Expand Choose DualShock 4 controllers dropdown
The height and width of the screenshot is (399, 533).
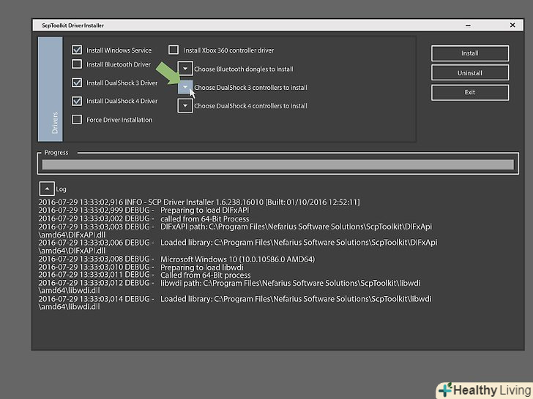coord(185,105)
